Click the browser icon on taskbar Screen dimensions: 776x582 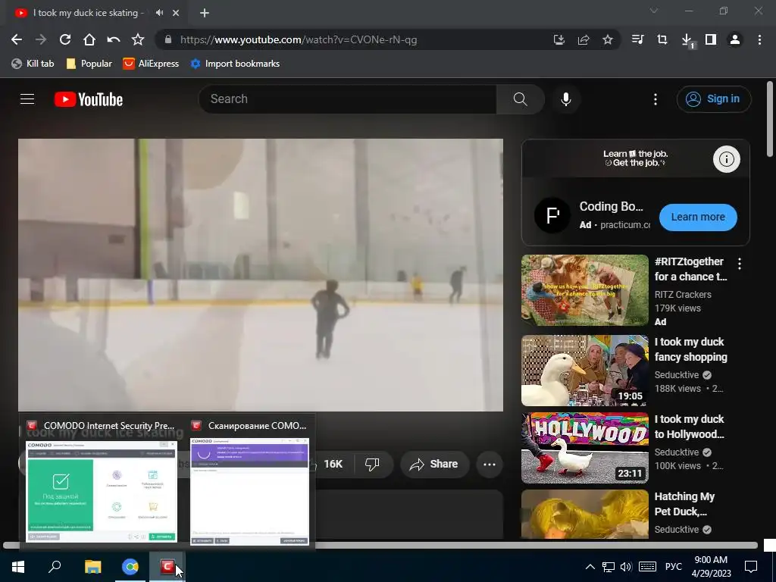[130, 567]
